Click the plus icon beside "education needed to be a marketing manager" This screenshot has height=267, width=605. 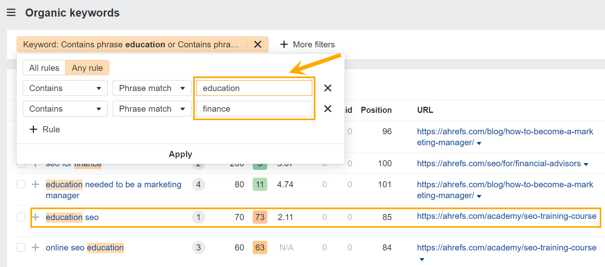click(x=35, y=184)
